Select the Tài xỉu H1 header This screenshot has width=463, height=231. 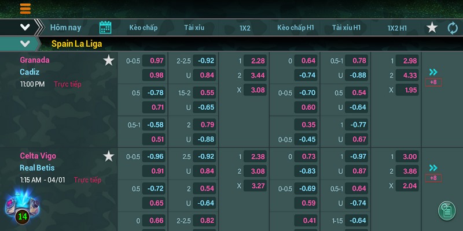[x=346, y=28]
